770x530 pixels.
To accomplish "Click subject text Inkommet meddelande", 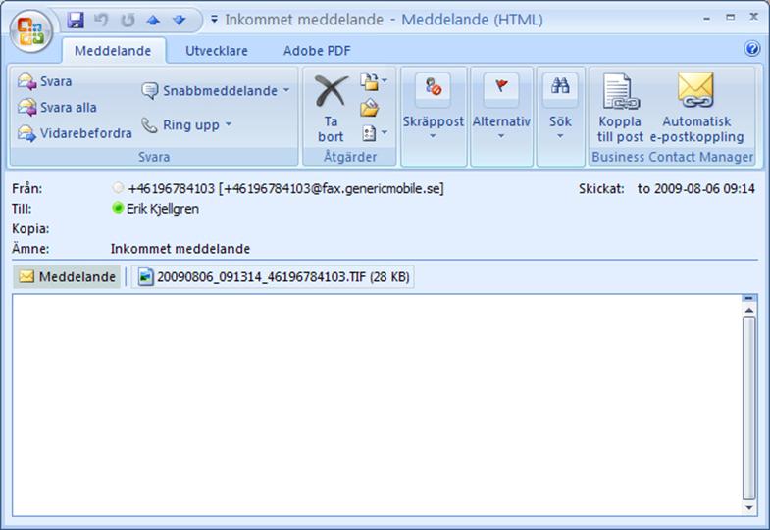I will click(x=180, y=249).
